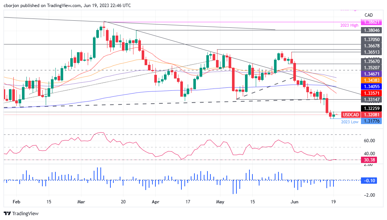Click the purple 1.34671 moving average tag
Viewport: 387px width, 220px height.
[371, 74]
